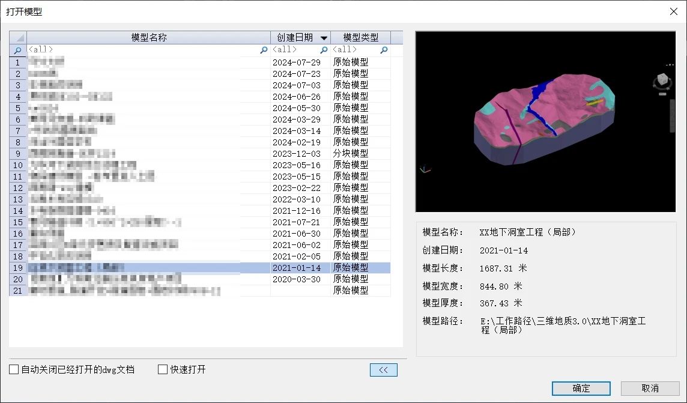The width and height of the screenshot is (687, 403).
Task: Click the filter row magnifier icon at far left
Action: tap(17, 50)
